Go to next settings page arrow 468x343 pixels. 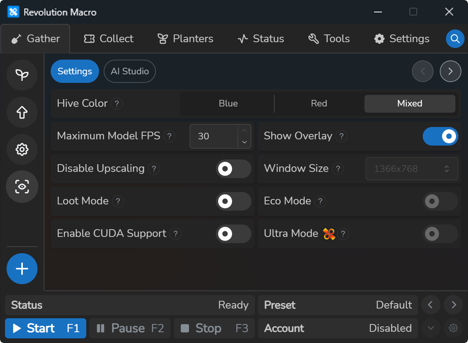click(451, 71)
